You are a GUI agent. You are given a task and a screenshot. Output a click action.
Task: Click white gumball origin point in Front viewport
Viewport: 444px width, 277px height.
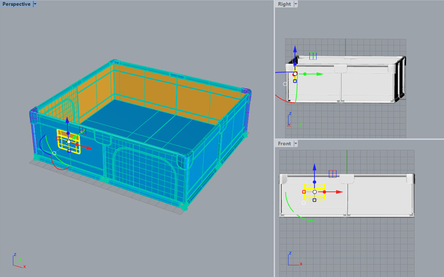[x=314, y=192]
